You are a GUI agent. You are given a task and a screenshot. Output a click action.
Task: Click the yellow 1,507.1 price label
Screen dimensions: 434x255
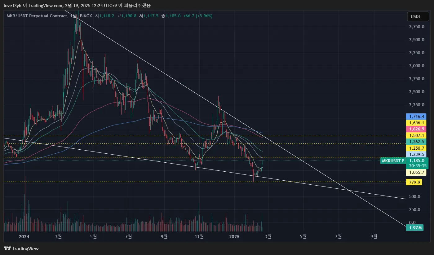click(416, 135)
